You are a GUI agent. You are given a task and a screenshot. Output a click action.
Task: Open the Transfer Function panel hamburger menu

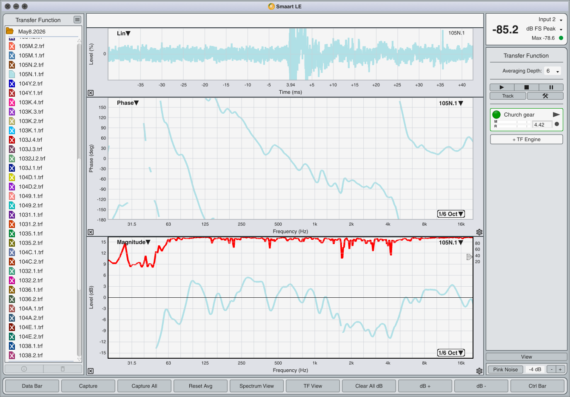click(x=77, y=20)
